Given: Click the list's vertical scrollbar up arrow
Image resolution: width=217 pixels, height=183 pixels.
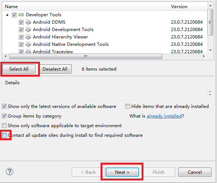Looking at the screenshot, I should pyautogui.click(x=210, y=6).
